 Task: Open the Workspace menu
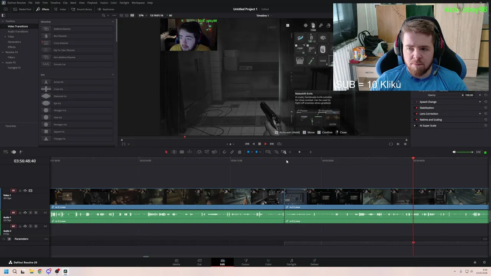point(138,3)
